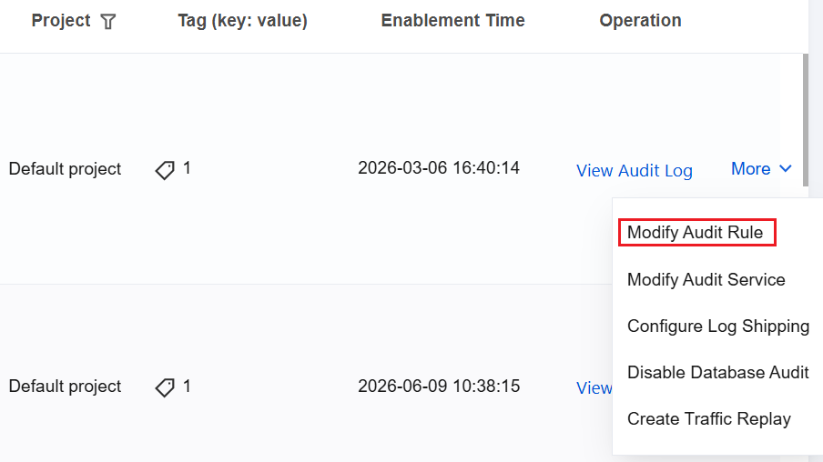
Task: Select Configure Log Shipping option
Action: [718, 326]
